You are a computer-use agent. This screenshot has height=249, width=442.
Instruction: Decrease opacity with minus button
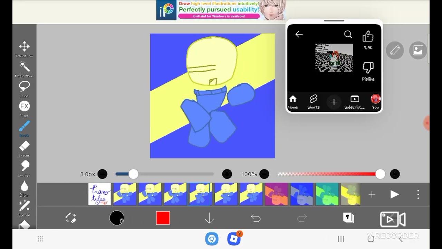click(264, 174)
